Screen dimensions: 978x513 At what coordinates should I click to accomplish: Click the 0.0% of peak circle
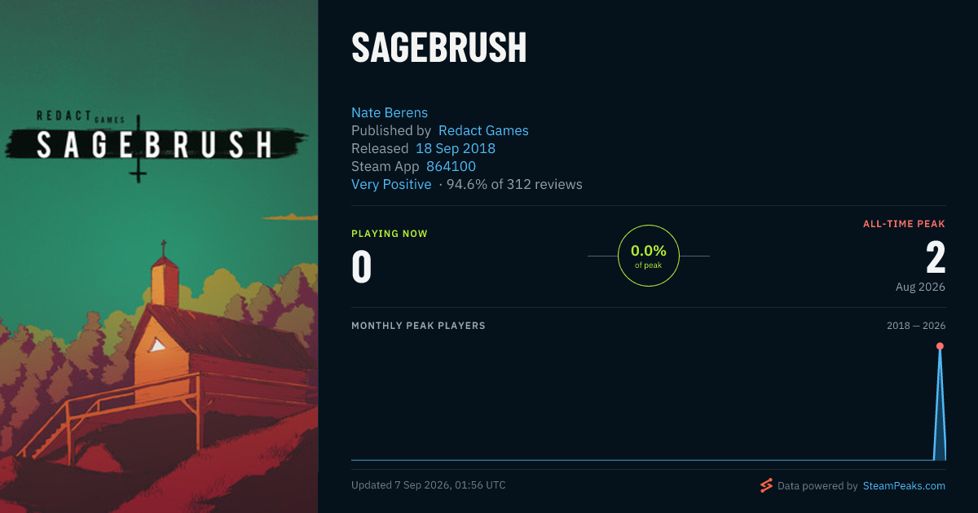click(649, 256)
